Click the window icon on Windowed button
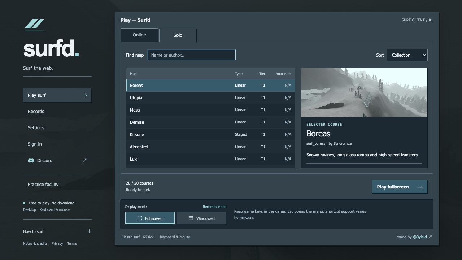462x260 pixels. [191, 218]
